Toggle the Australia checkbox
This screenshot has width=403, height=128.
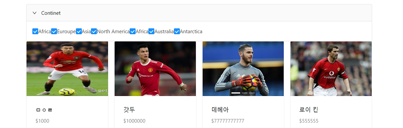click(151, 31)
